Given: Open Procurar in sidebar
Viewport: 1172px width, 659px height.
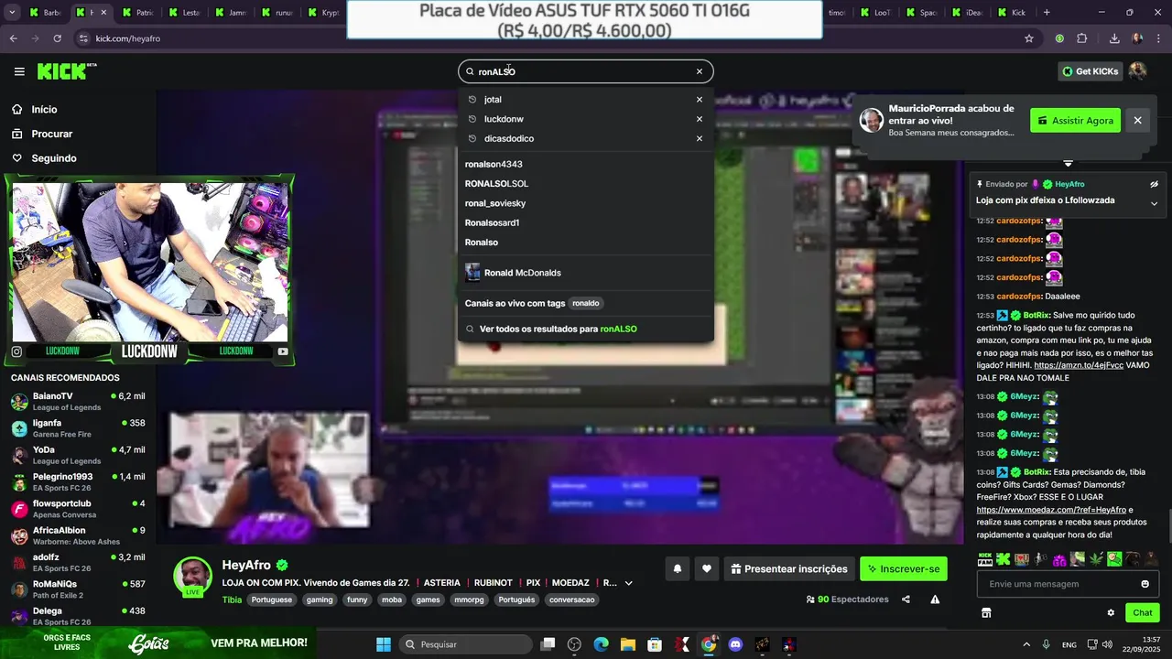Looking at the screenshot, I should [51, 134].
